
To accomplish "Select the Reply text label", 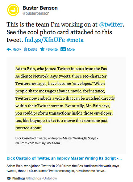I will point(17,50).
